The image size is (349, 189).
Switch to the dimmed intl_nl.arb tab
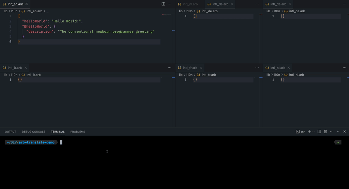click(190, 4)
